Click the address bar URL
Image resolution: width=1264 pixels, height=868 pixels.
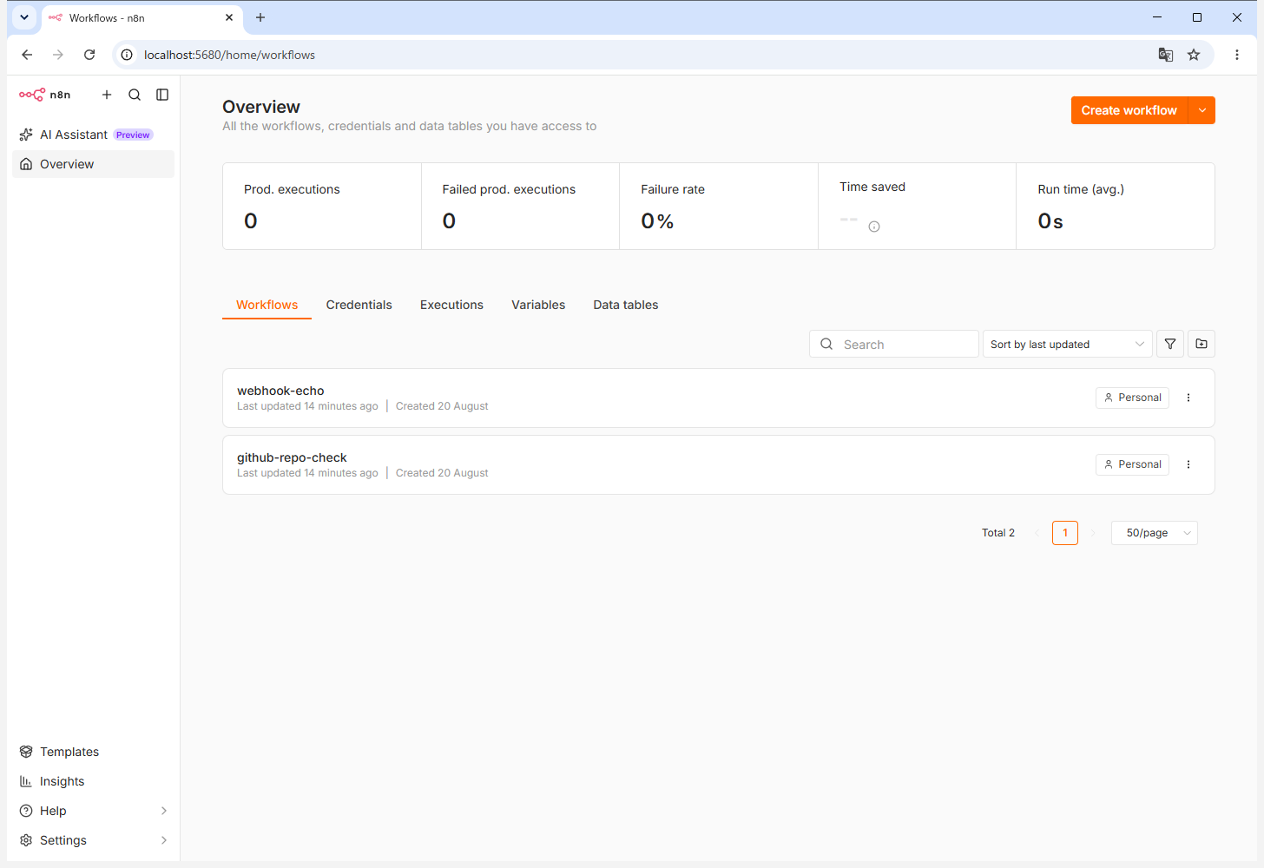coord(229,55)
